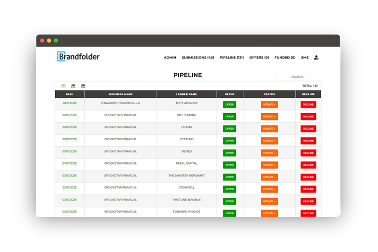Click Offer button for KMT Funding
The image size is (378, 252).
click(x=230, y=117)
